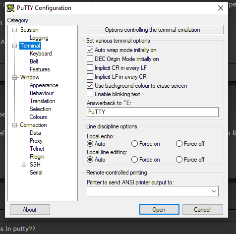Click the Answerback to ^E text field

(x=153, y=112)
